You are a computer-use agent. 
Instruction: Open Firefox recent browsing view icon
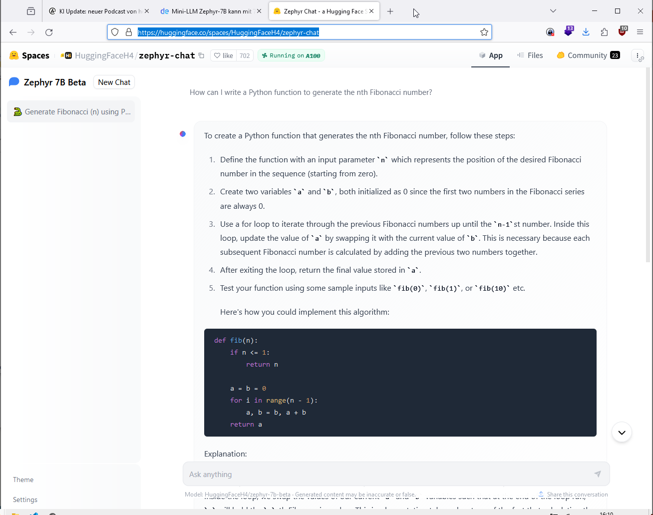point(31,11)
